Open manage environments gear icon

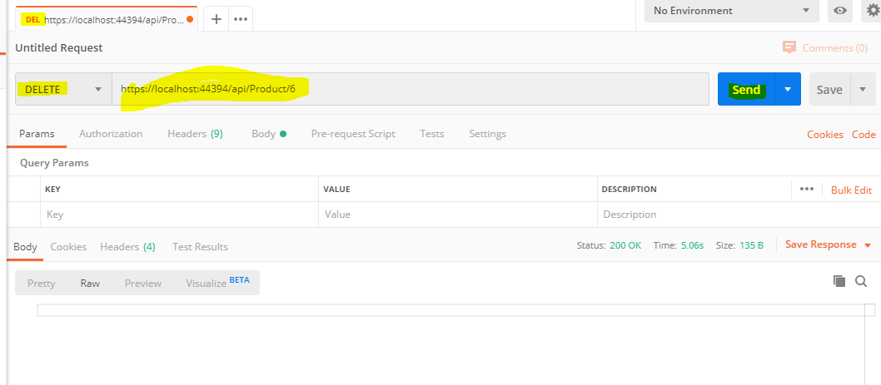872,11
